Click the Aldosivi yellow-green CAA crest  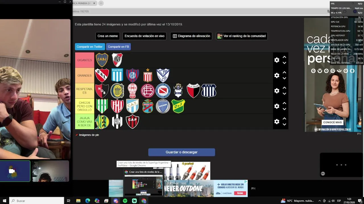[x=102, y=121]
